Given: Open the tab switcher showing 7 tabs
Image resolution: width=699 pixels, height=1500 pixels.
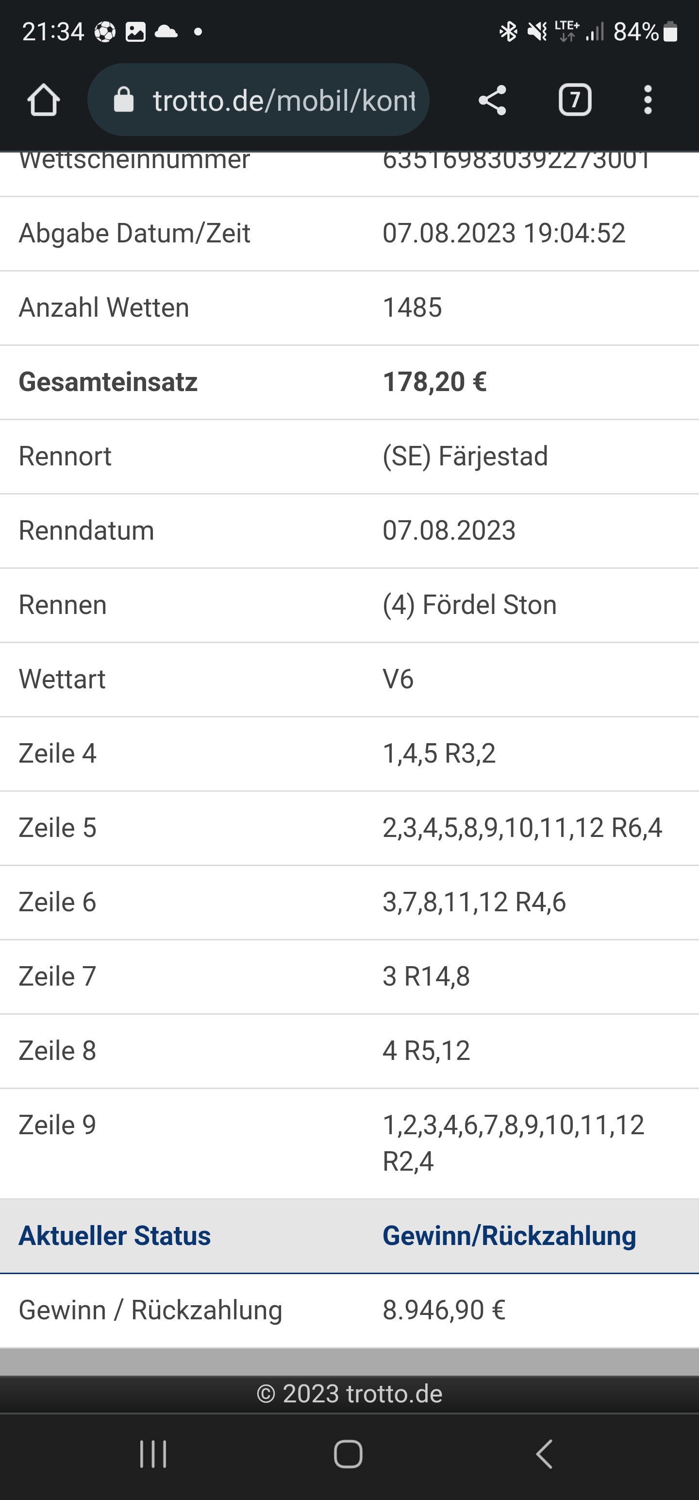Looking at the screenshot, I should coord(575,100).
